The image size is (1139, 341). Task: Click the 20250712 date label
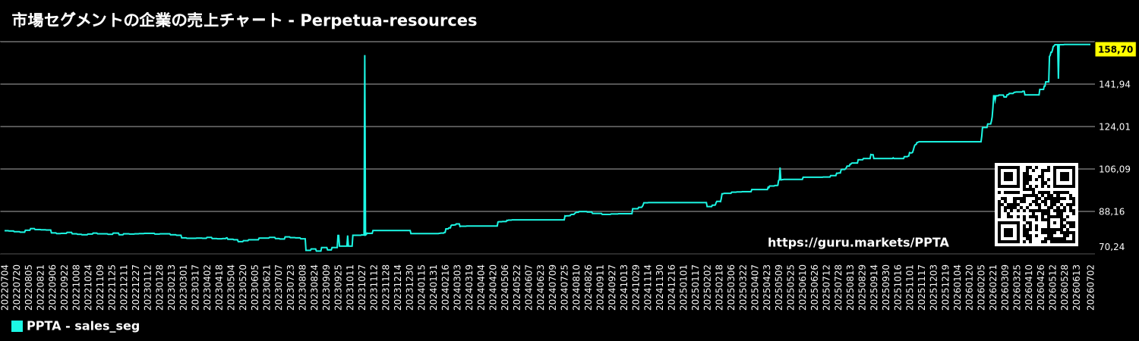[x=826, y=287]
